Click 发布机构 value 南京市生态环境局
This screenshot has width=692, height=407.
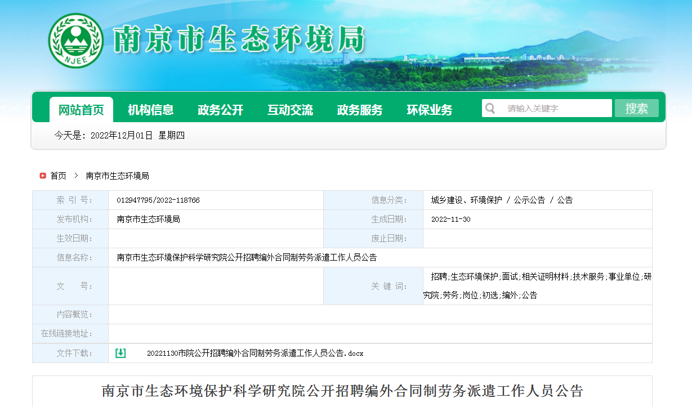149,219
